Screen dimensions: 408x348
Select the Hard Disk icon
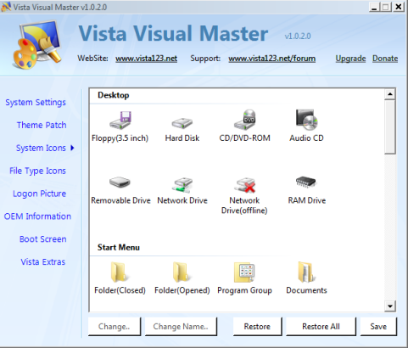coord(182,123)
